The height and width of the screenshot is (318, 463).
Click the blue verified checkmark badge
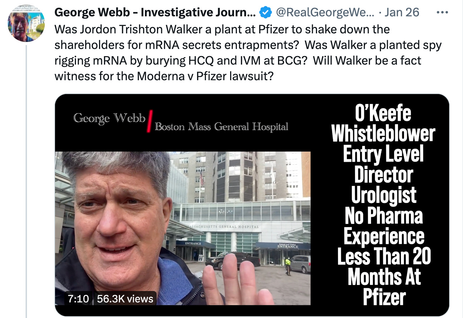click(x=266, y=12)
